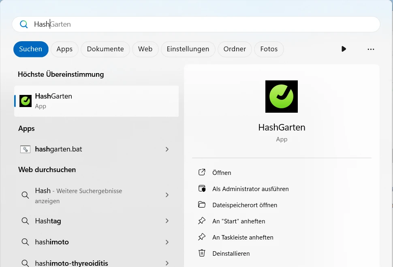Click the administrator shield icon

202,189
